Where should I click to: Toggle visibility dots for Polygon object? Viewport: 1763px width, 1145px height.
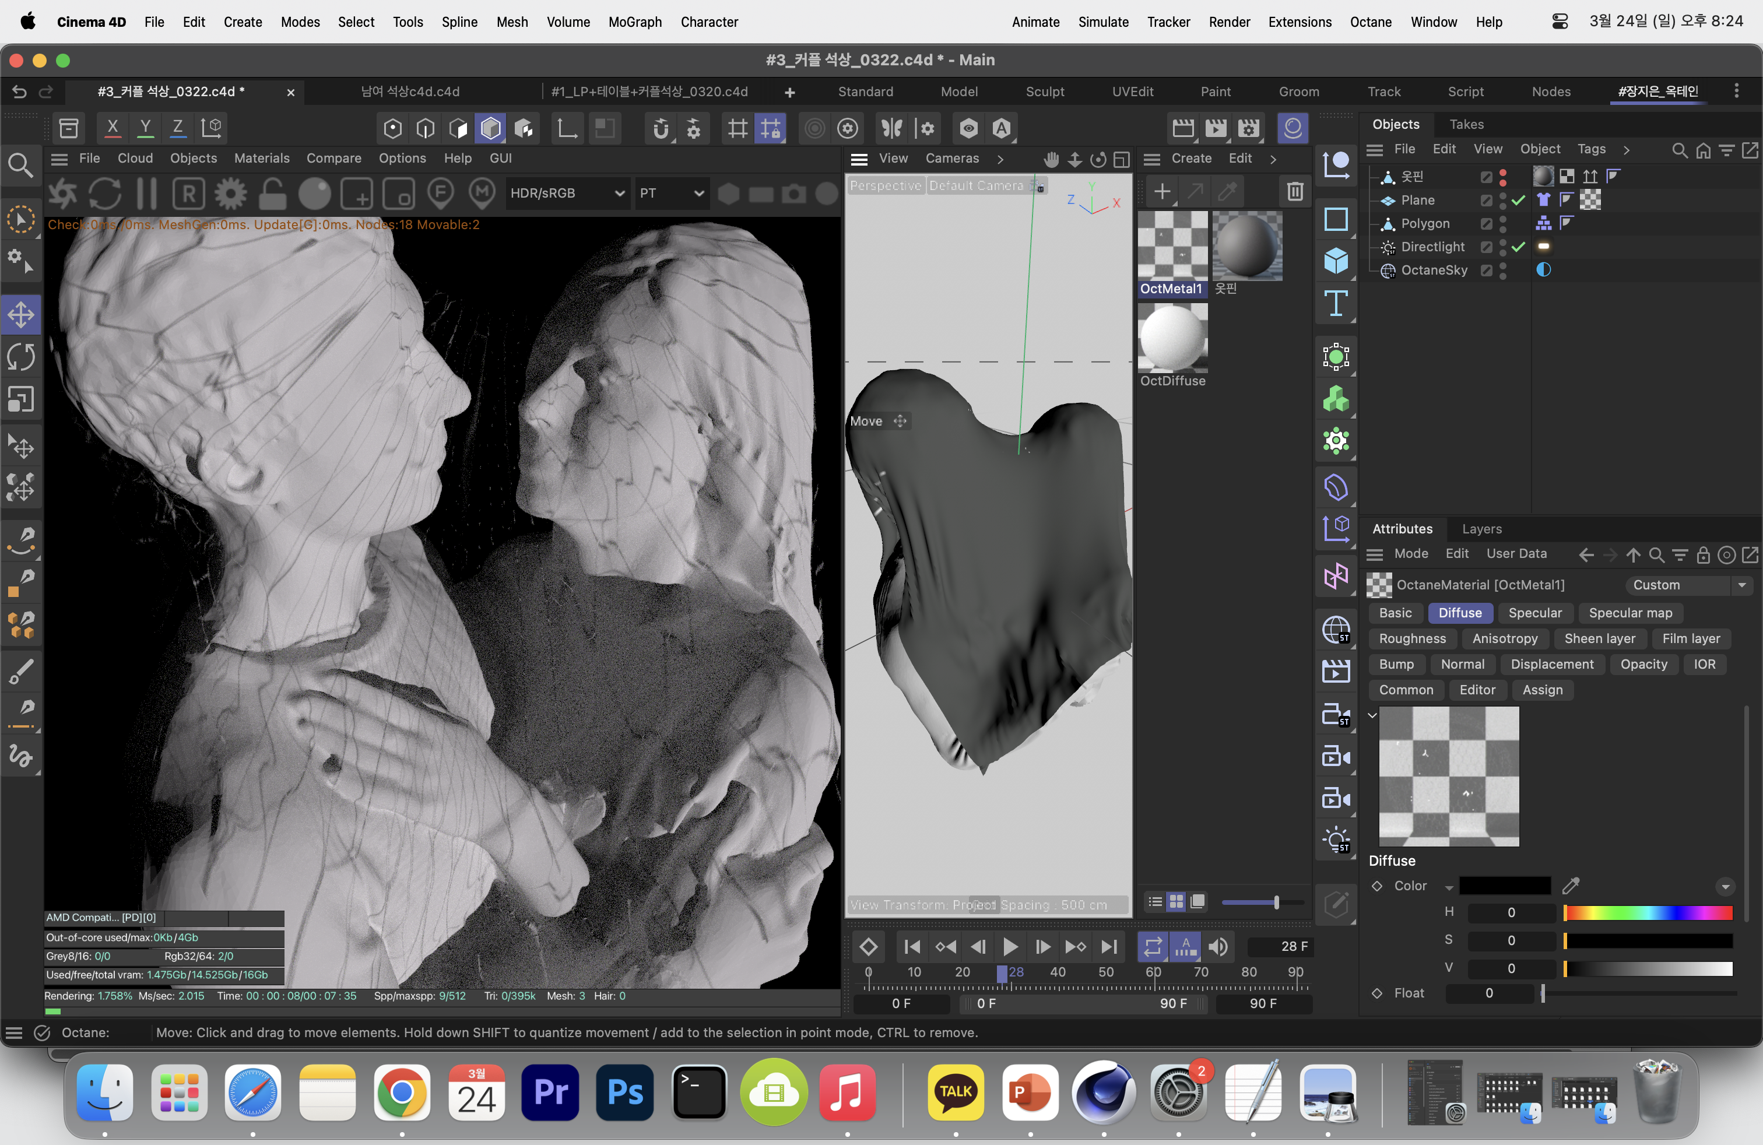(x=1502, y=223)
